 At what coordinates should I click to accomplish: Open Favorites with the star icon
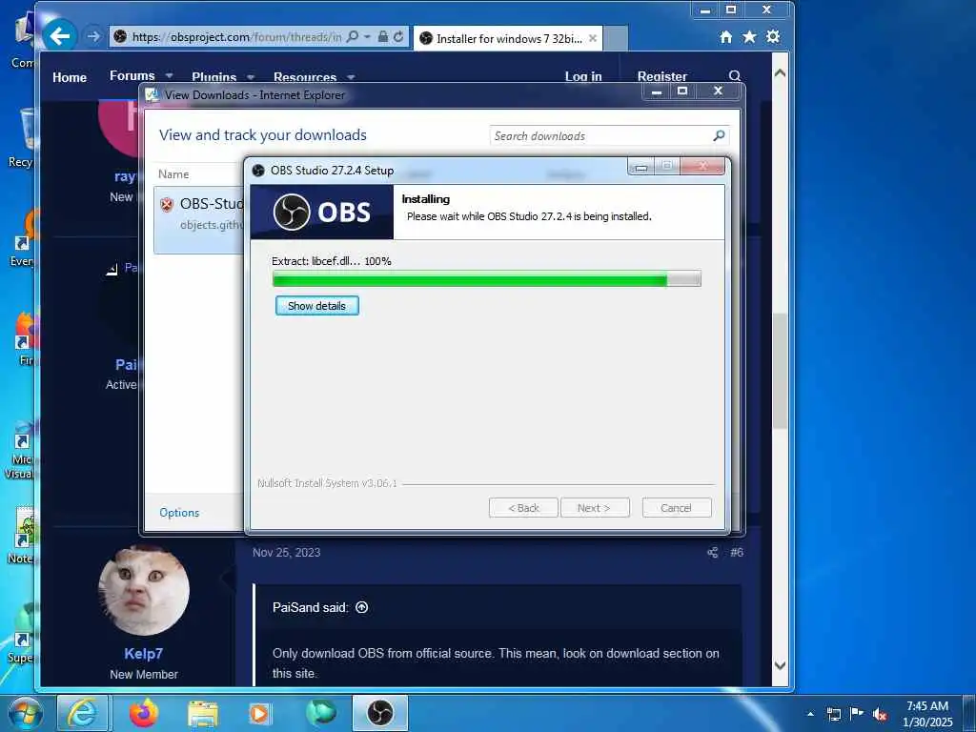click(x=749, y=37)
